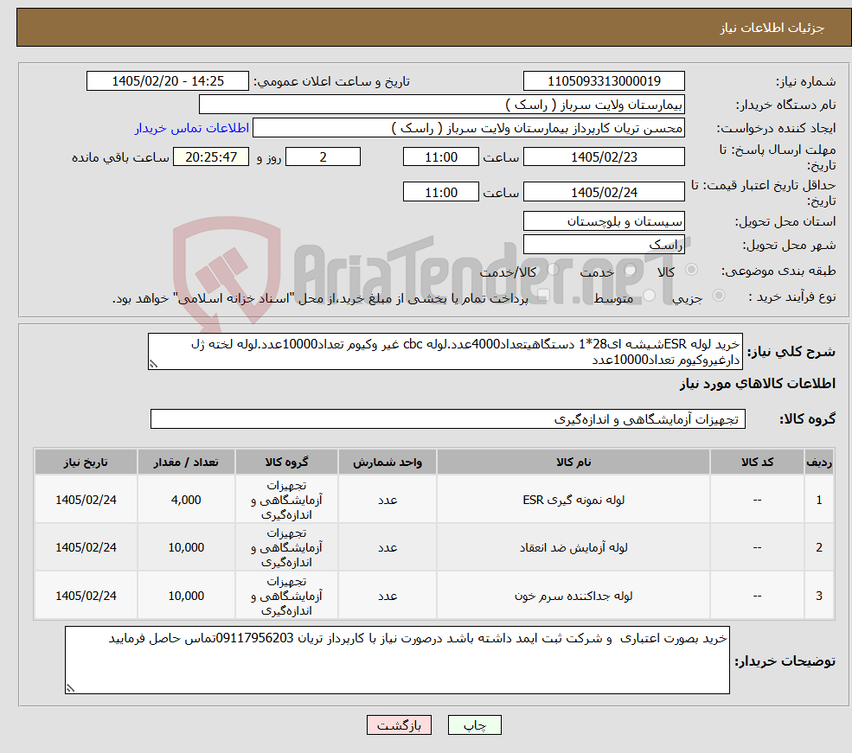Click the quantity 10,000 in row 2
The height and width of the screenshot is (753, 852).
pyautogui.click(x=186, y=547)
